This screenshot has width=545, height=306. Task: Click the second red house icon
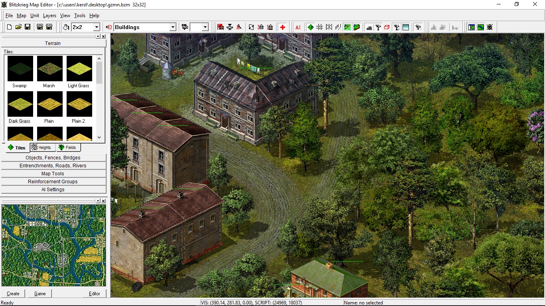click(270, 27)
